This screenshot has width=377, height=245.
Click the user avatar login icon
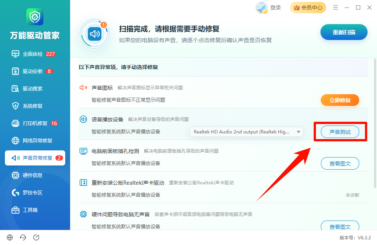pos(261,8)
